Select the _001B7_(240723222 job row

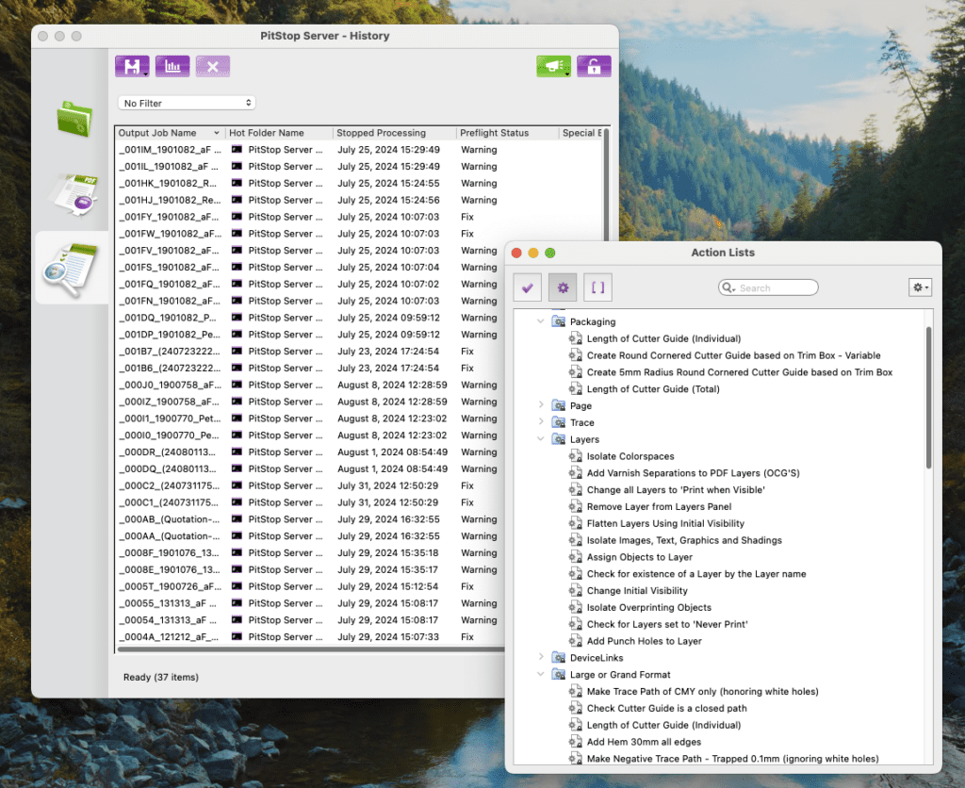311,351
